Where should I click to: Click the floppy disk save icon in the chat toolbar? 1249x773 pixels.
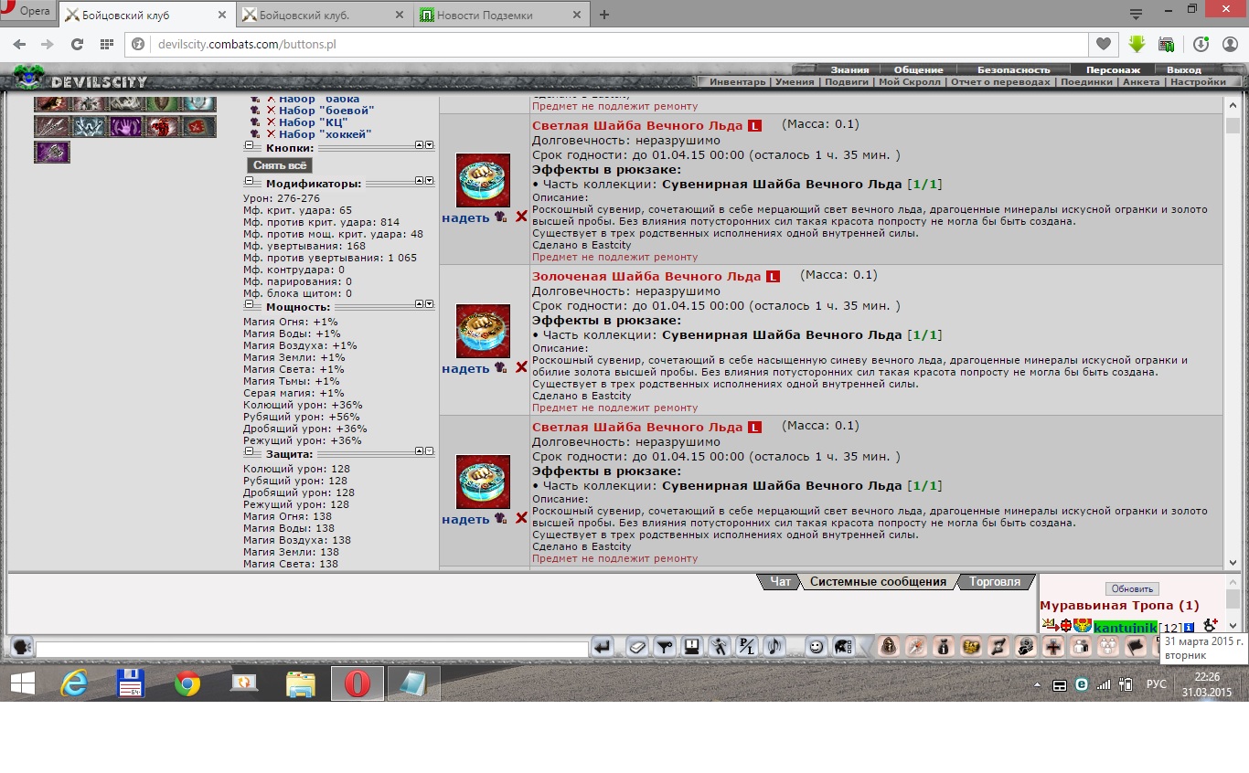tap(692, 647)
